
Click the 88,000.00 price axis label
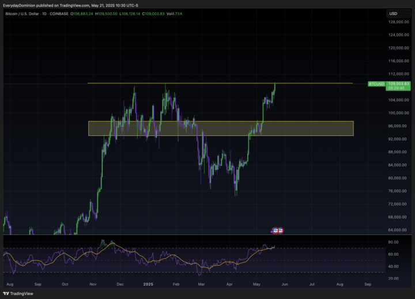(397, 152)
